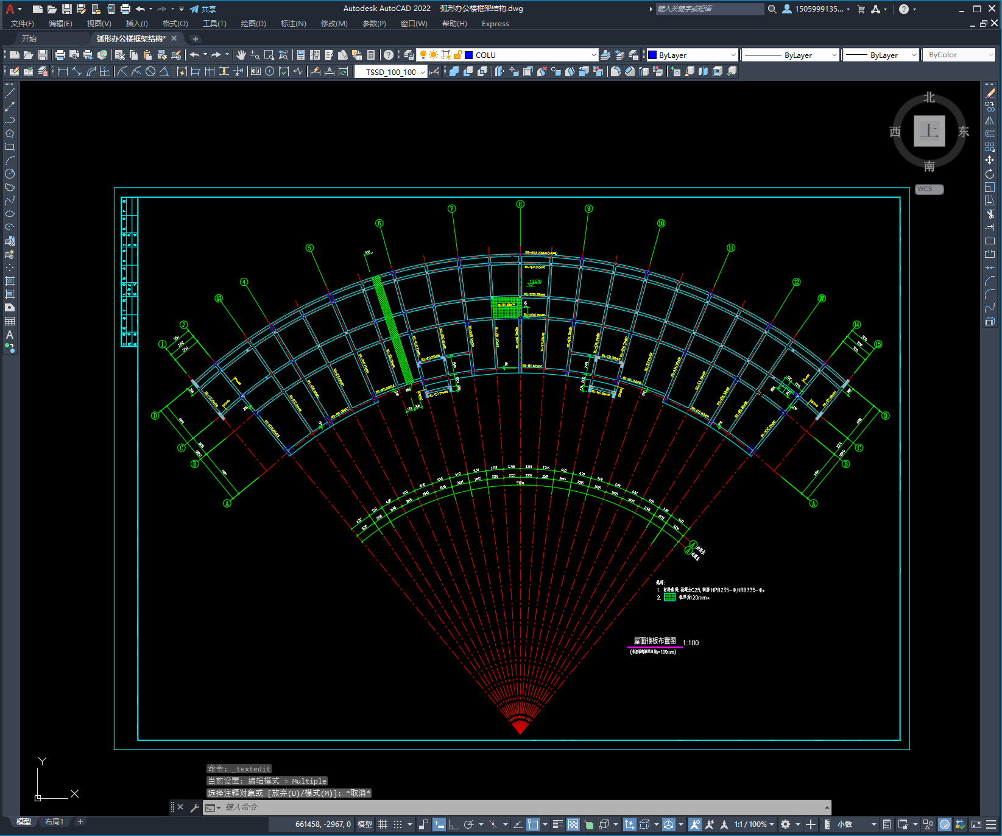Click the 上 top face of ViewCube

[930, 131]
